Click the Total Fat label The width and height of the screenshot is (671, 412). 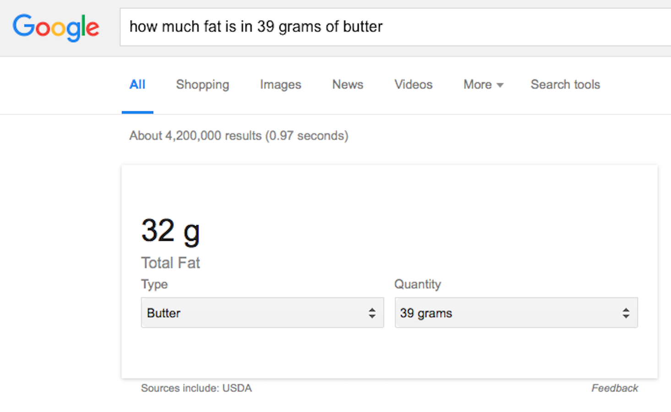point(170,263)
